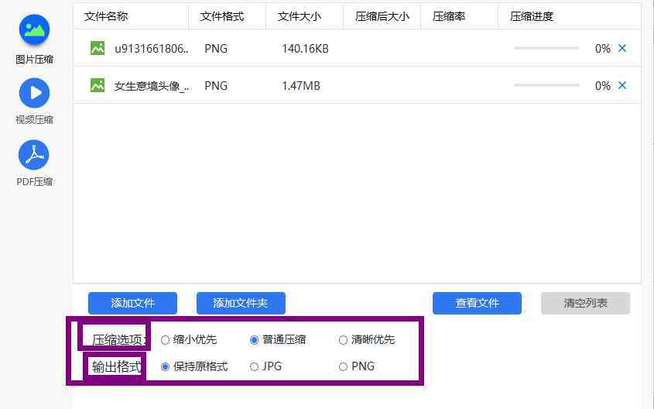Click the 0% value of u9131661806 row

point(603,49)
